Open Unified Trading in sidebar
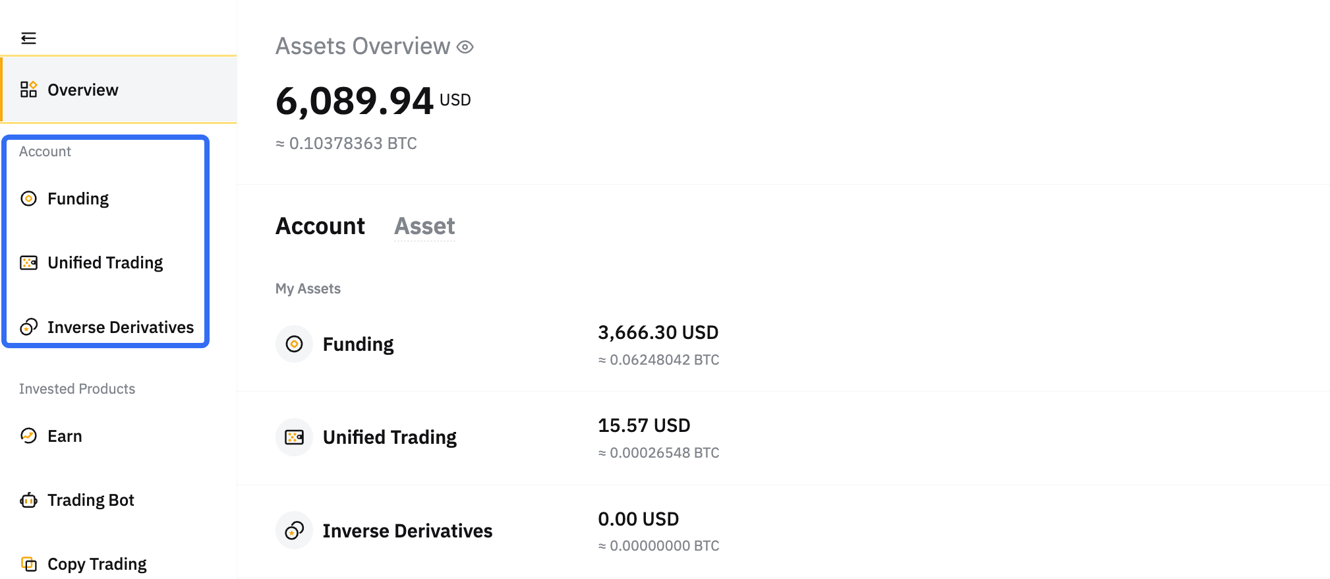The width and height of the screenshot is (1330, 579). tap(105, 262)
